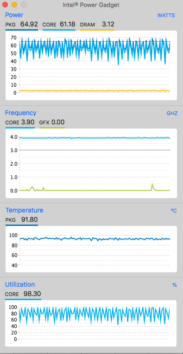The image size is (183, 354).
Task: Select the DRAM power value 3.12
Action: click(108, 24)
